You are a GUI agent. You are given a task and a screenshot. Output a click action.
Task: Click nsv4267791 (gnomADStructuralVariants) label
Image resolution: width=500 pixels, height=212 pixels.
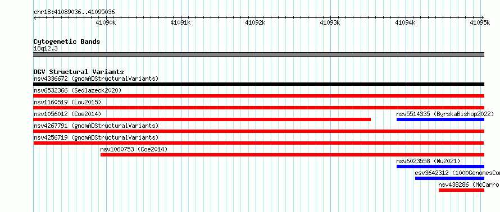click(x=96, y=126)
